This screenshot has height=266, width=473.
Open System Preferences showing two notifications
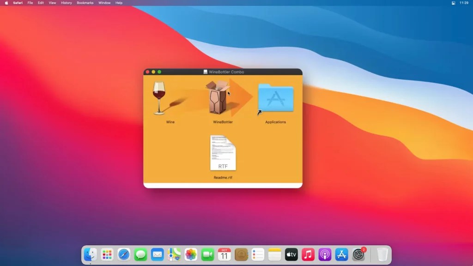tap(357, 254)
